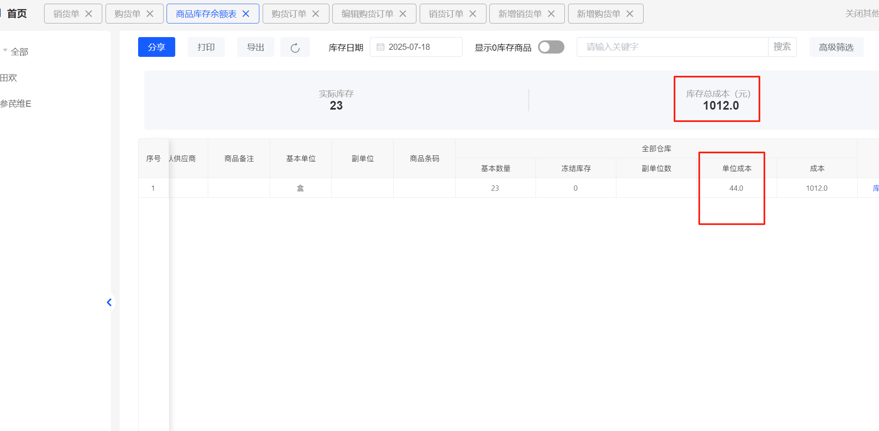Click the 23 quantity cell in table

click(495, 188)
